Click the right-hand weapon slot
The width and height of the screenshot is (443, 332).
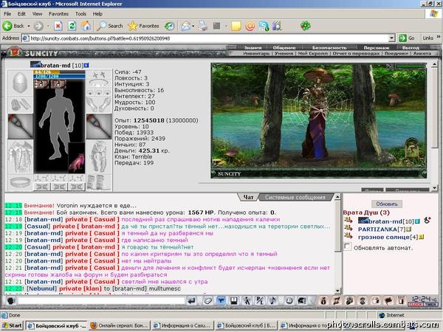point(99,126)
